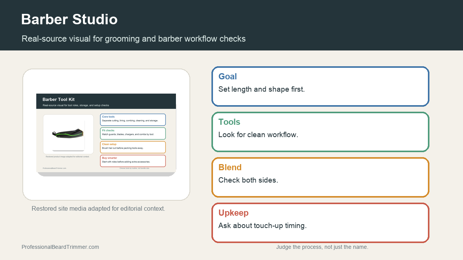
Task: Select the orange Blend card
Action: [320, 177]
